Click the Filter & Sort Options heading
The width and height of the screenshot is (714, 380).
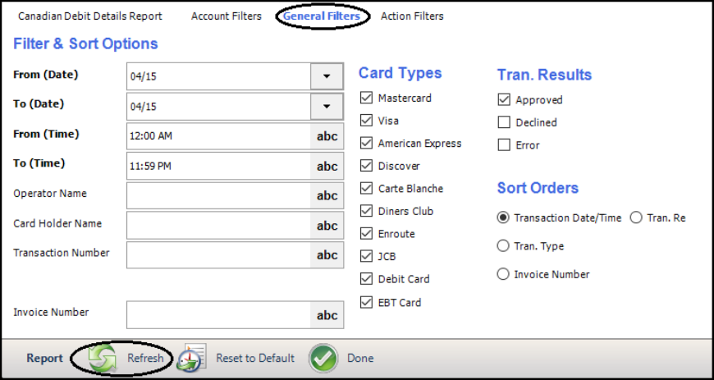coord(85,43)
